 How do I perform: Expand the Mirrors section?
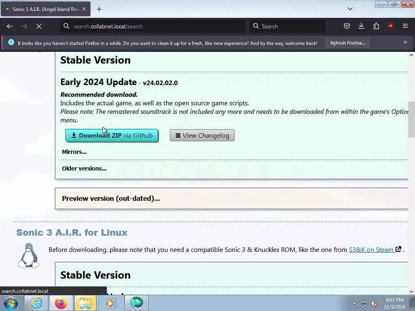[75, 152]
